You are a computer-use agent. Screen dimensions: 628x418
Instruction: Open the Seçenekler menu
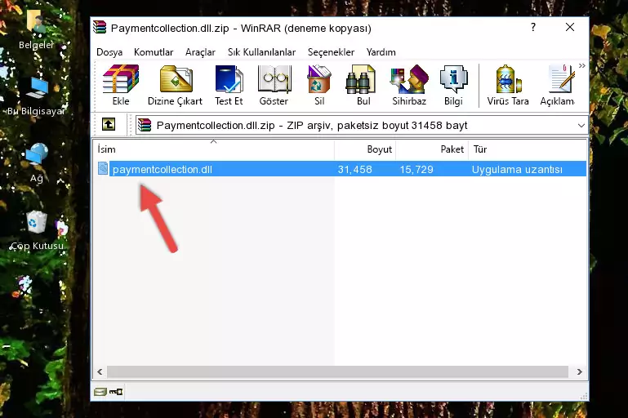[x=331, y=52]
